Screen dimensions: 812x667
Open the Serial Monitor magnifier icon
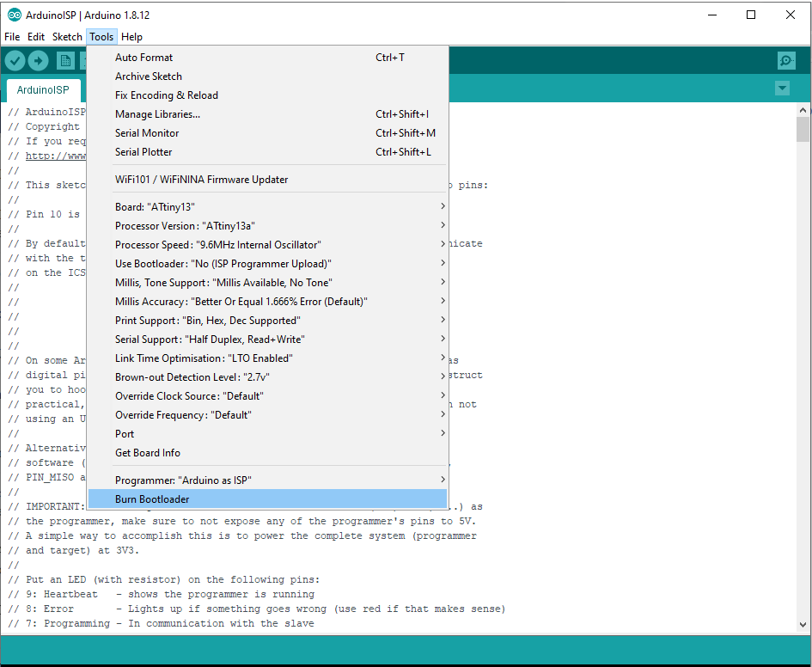(786, 60)
